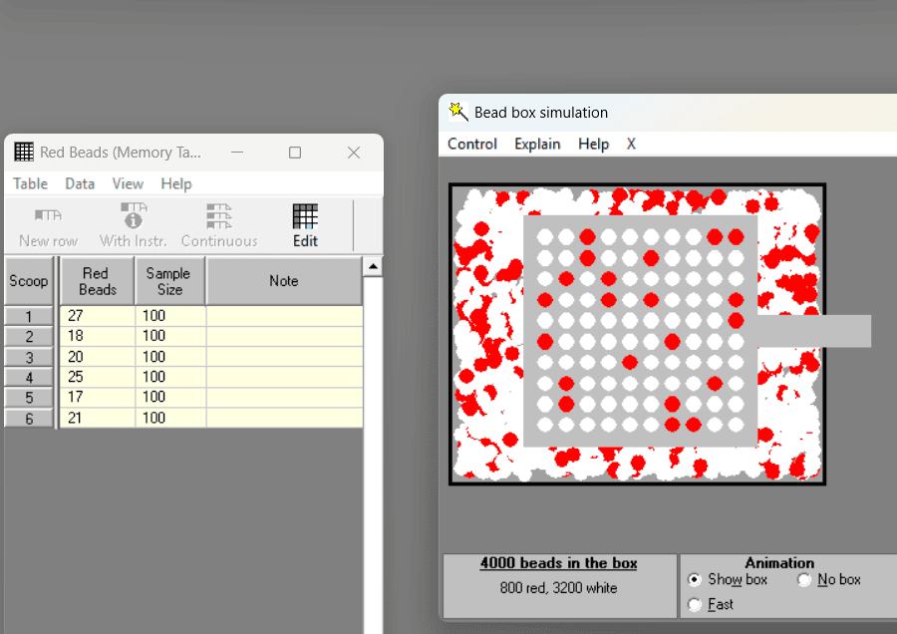Viewport: 897px width, 634px height.
Task: Open the Explain menu
Action: click(537, 144)
